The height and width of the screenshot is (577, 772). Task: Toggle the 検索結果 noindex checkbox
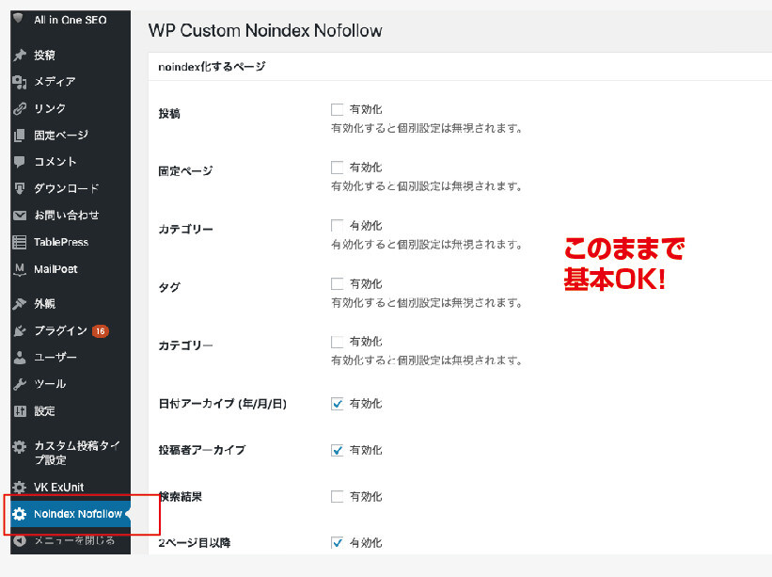pos(338,496)
